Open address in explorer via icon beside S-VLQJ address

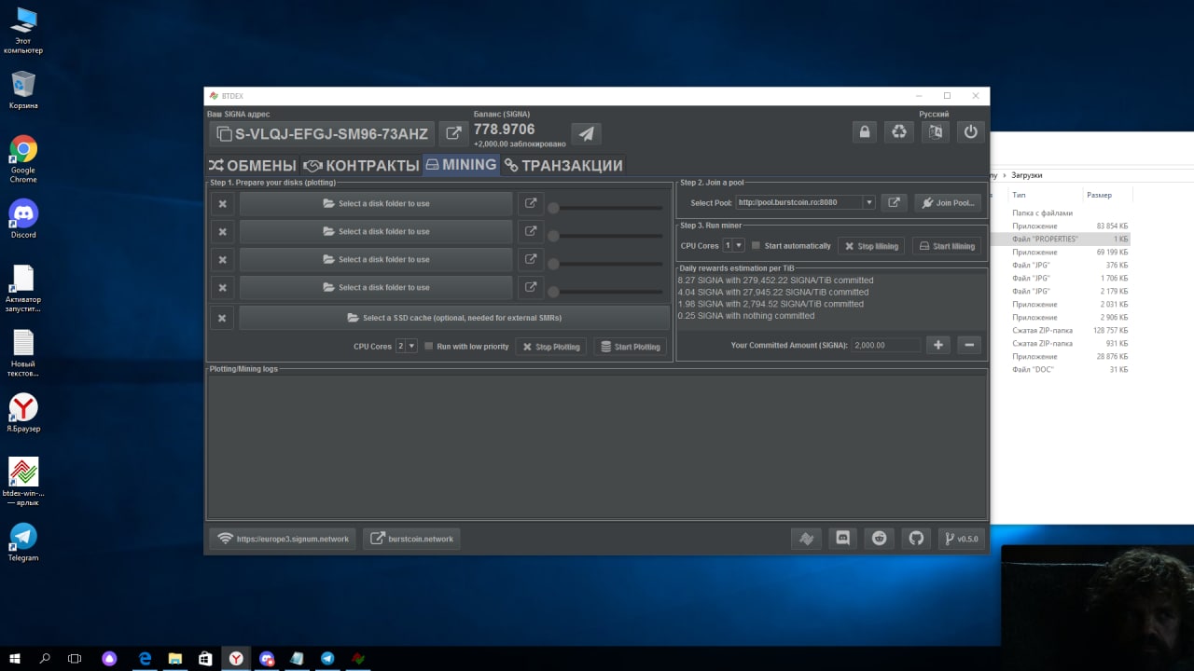tap(454, 133)
